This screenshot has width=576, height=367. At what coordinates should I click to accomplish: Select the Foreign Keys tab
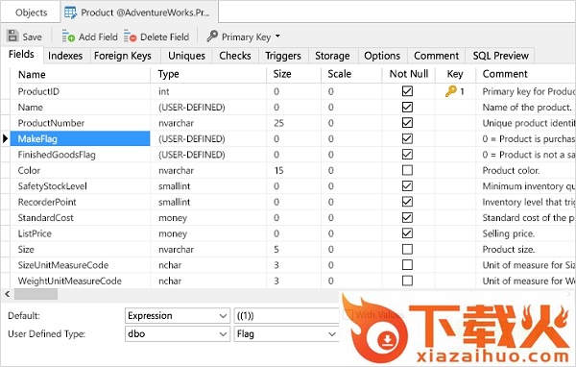pyautogui.click(x=123, y=56)
